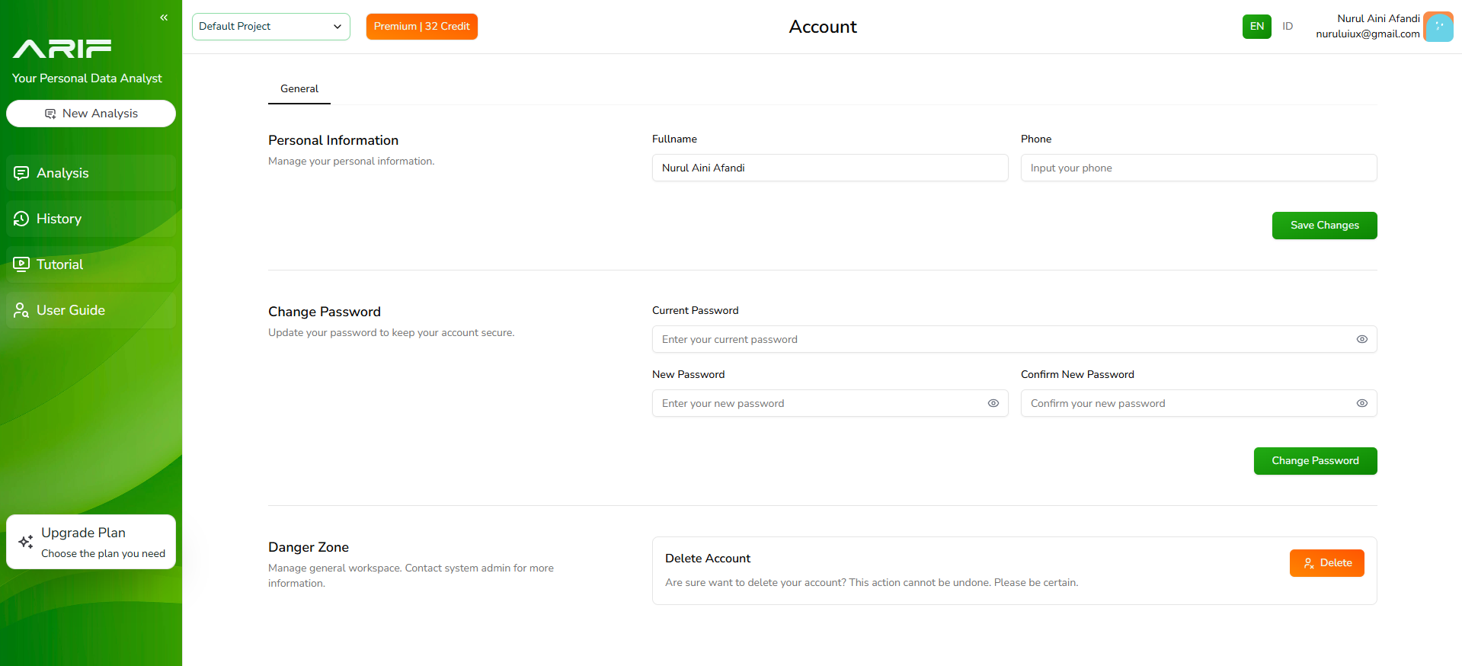The width and height of the screenshot is (1462, 666).
Task: Click the Analysis chat icon in sidebar
Action: point(21,173)
